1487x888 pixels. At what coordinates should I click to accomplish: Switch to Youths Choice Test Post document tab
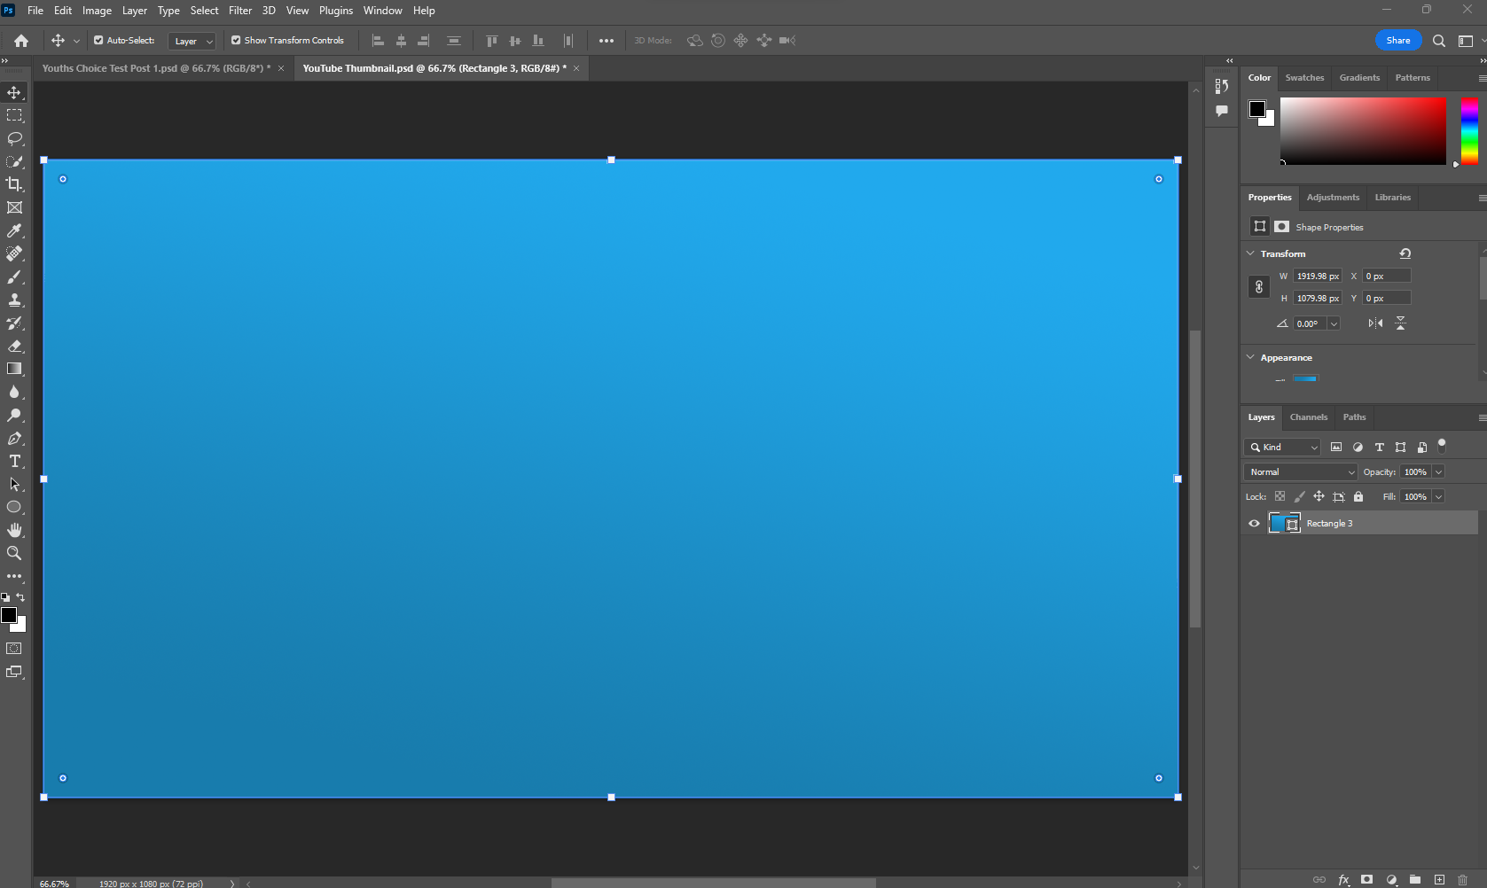(156, 68)
